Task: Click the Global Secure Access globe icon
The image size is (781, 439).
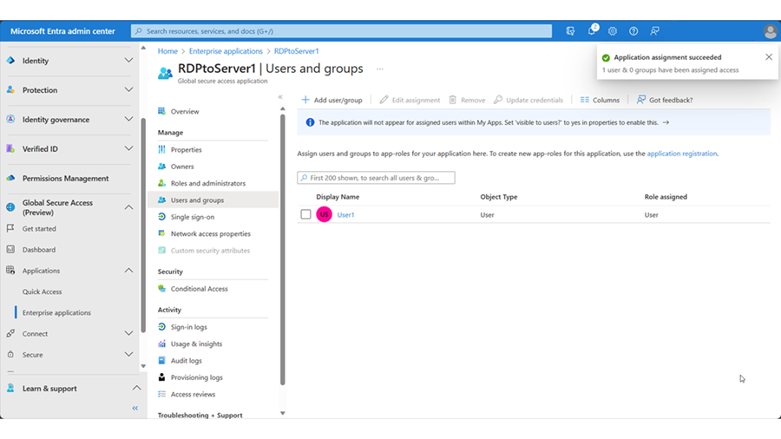Action: 10,207
